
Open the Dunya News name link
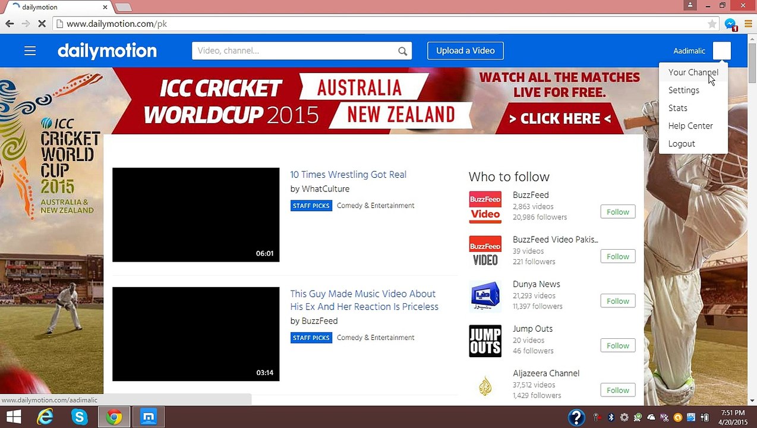pyautogui.click(x=537, y=284)
